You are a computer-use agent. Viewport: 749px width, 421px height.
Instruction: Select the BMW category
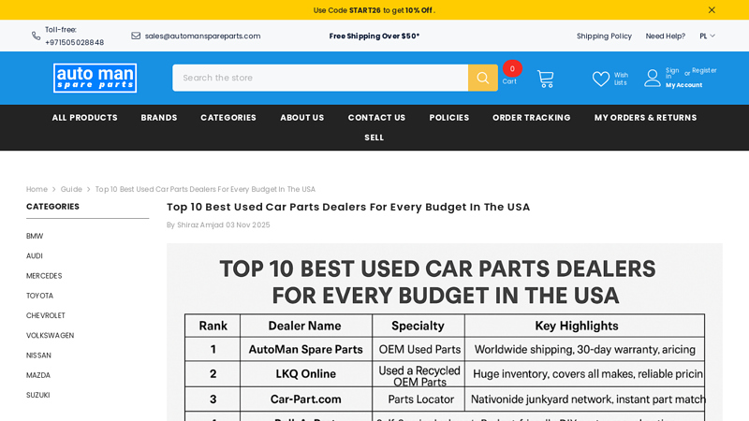(35, 236)
